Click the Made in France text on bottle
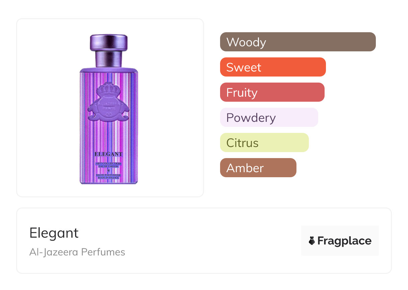The height and width of the screenshot is (290, 408). coord(109,178)
